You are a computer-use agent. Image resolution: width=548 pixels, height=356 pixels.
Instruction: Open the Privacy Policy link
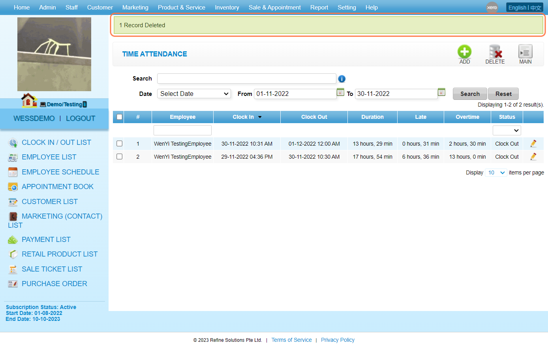338,340
